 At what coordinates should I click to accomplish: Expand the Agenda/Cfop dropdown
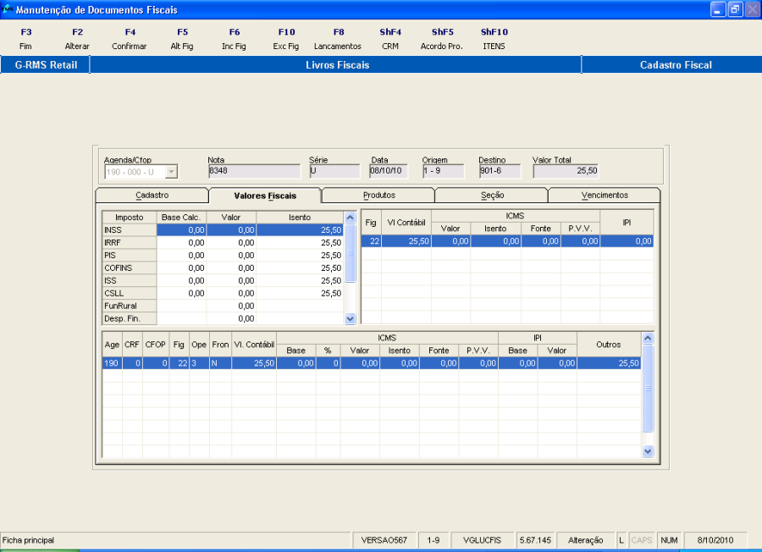click(x=171, y=172)
